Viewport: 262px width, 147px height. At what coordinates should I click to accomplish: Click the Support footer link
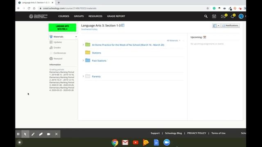click(x=155, y=133)
